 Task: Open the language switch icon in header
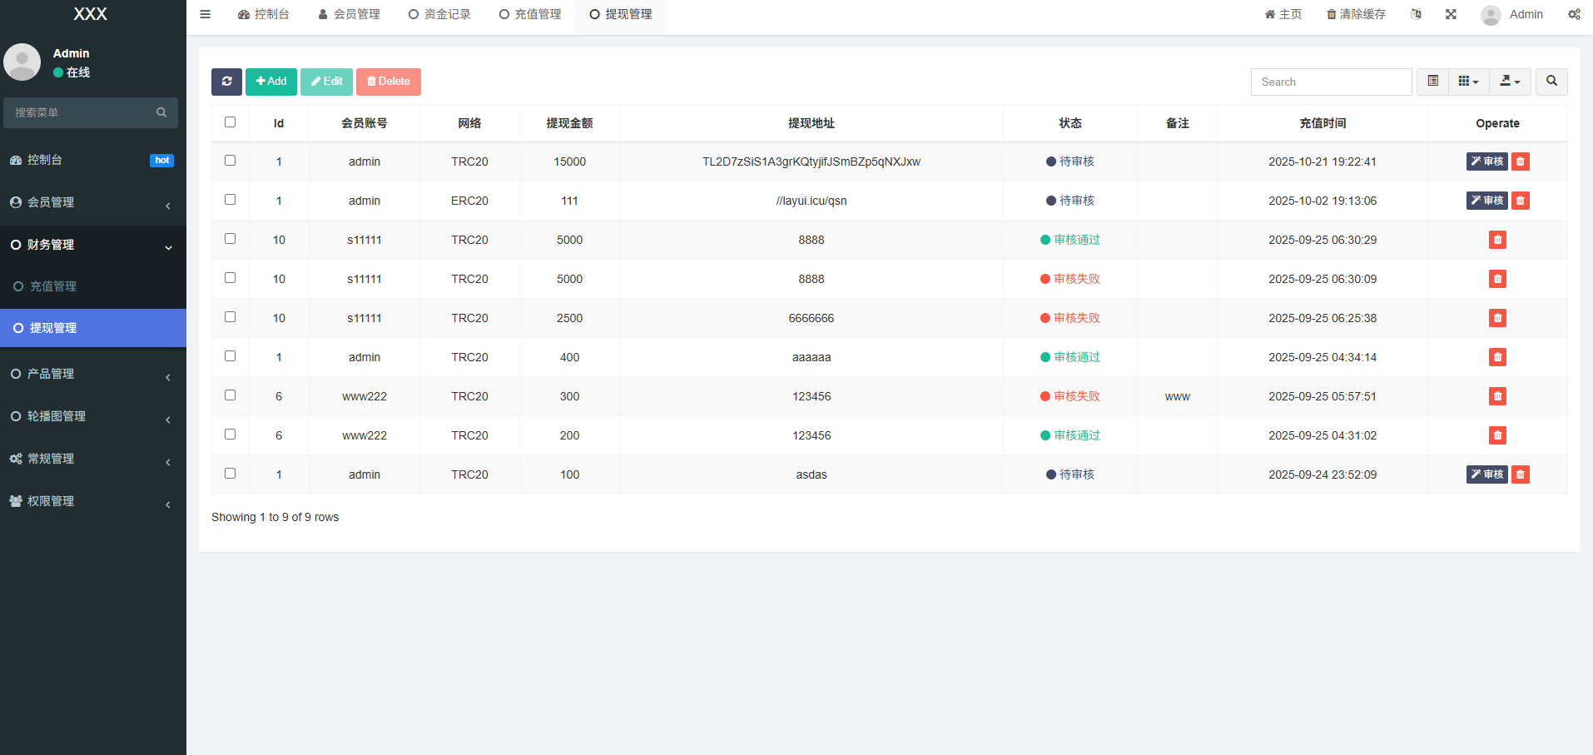click(x=1416, y=14)
